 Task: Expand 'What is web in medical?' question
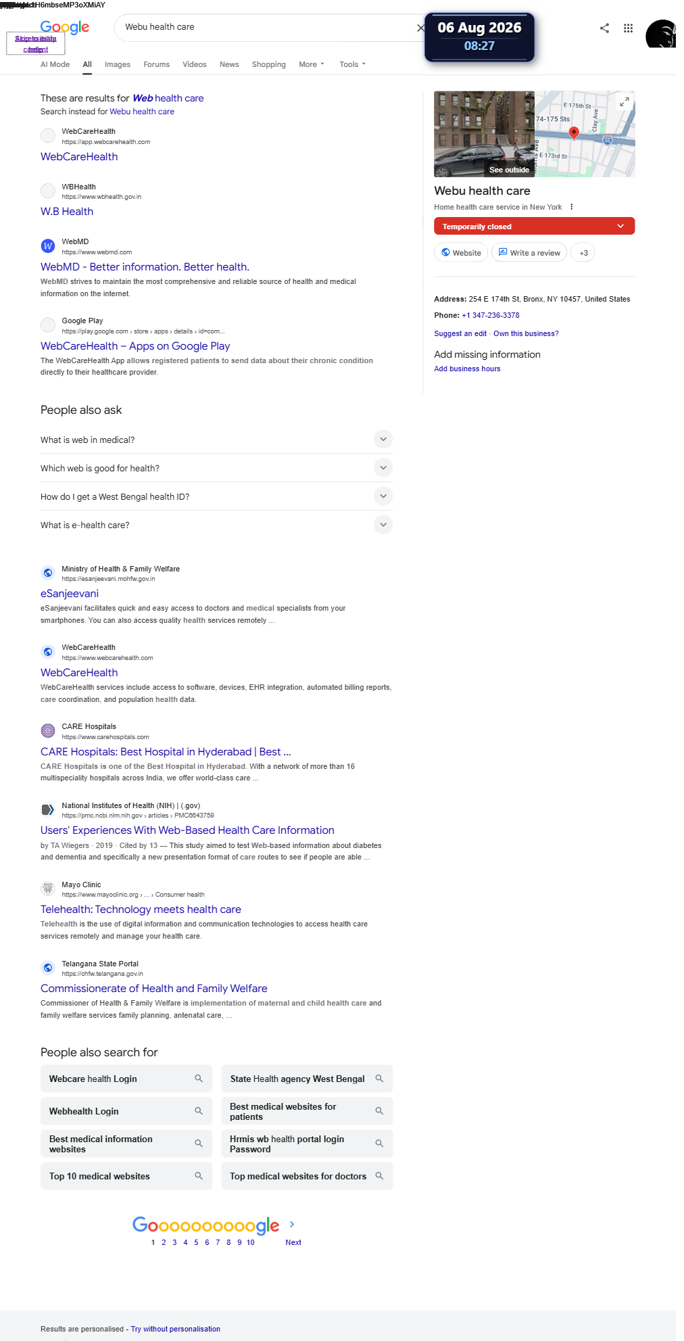click(383, 440)
